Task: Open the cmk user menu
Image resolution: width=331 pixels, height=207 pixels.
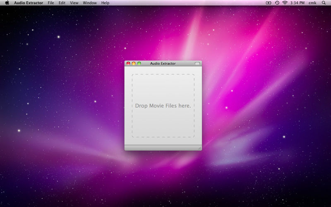Action: tap(312, 3)
